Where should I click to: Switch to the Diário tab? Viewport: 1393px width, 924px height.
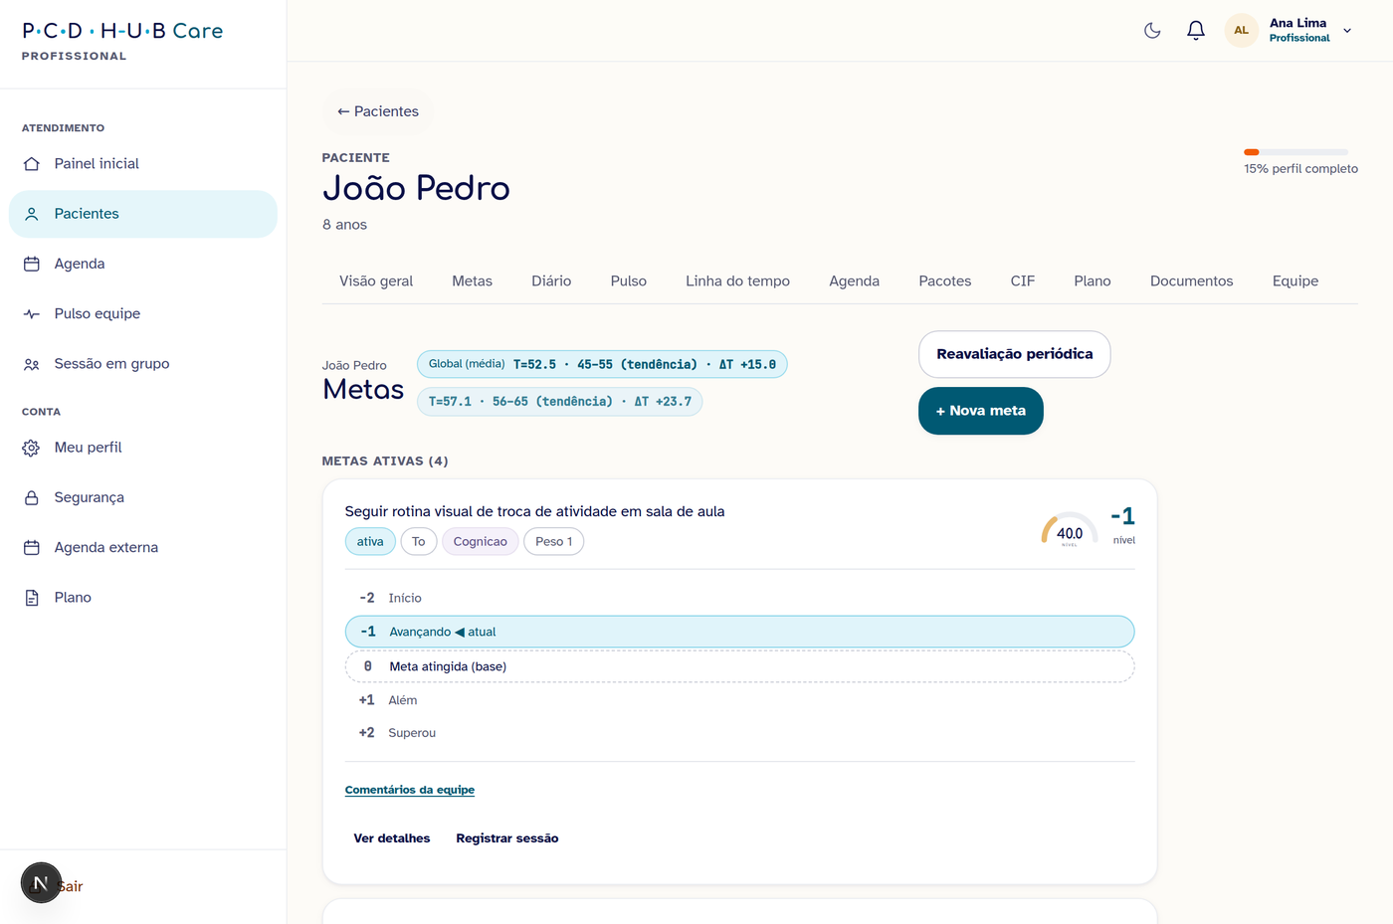point(551,281)
